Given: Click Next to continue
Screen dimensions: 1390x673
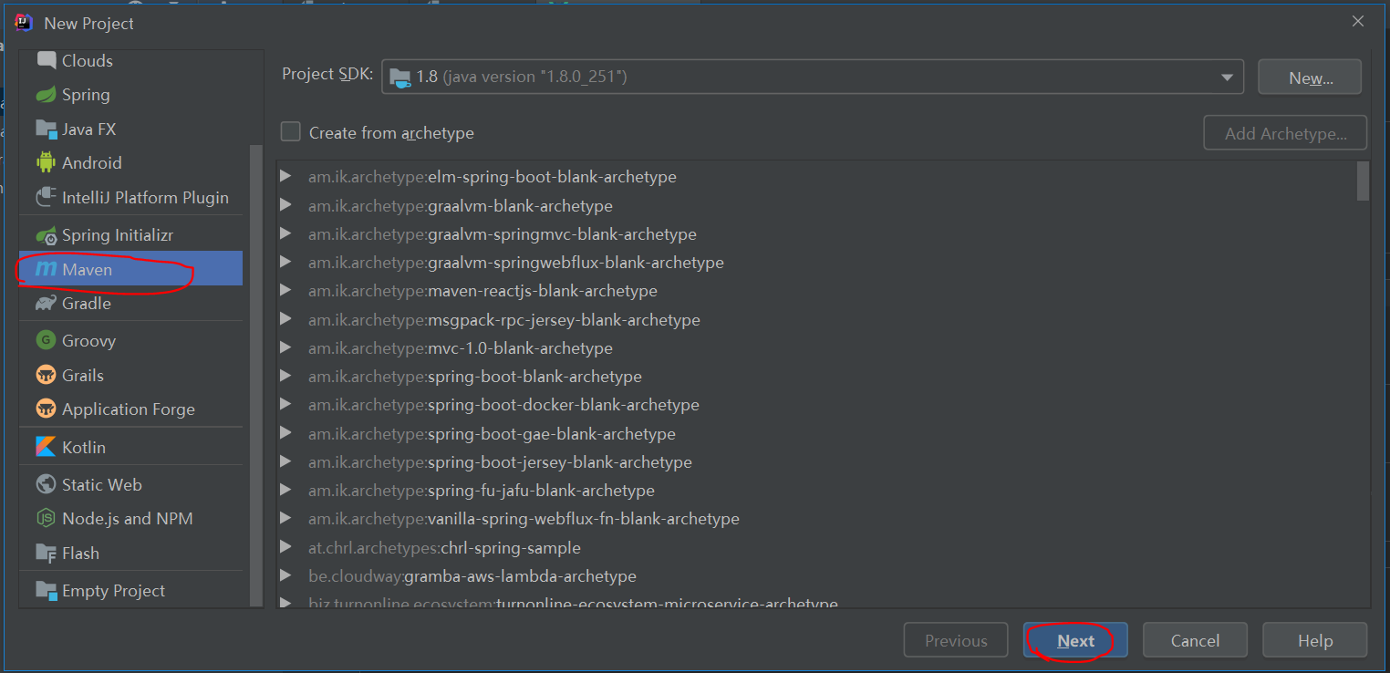Looking at the screenshot, I should tap(1075, 640).
